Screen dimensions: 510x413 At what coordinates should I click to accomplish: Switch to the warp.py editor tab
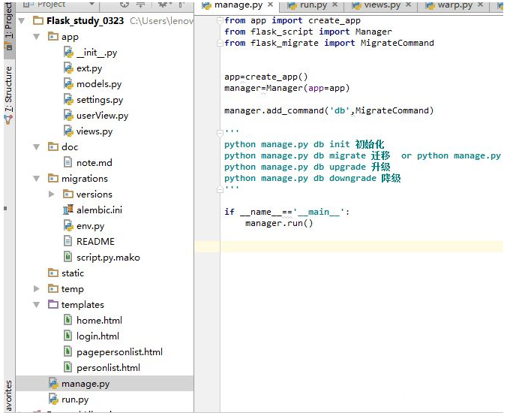(454, 5)
